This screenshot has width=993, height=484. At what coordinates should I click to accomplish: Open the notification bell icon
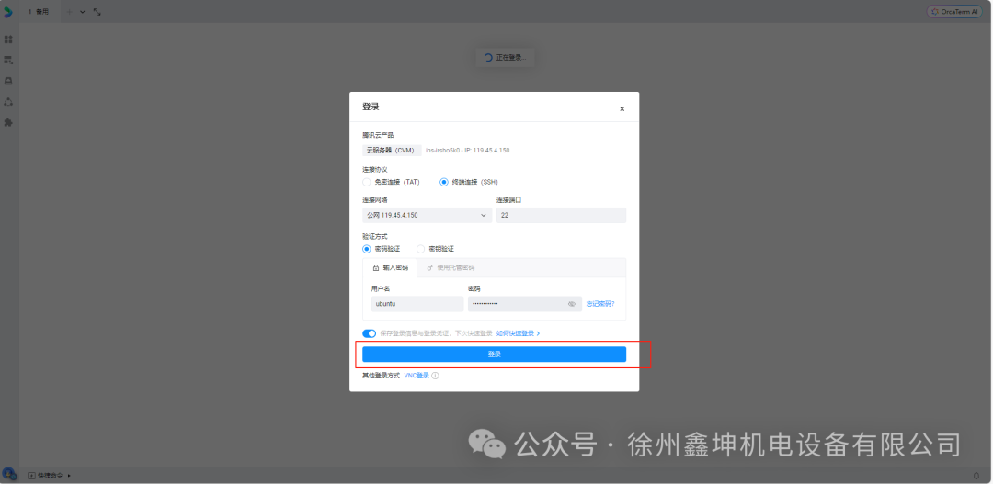(976, 475)
